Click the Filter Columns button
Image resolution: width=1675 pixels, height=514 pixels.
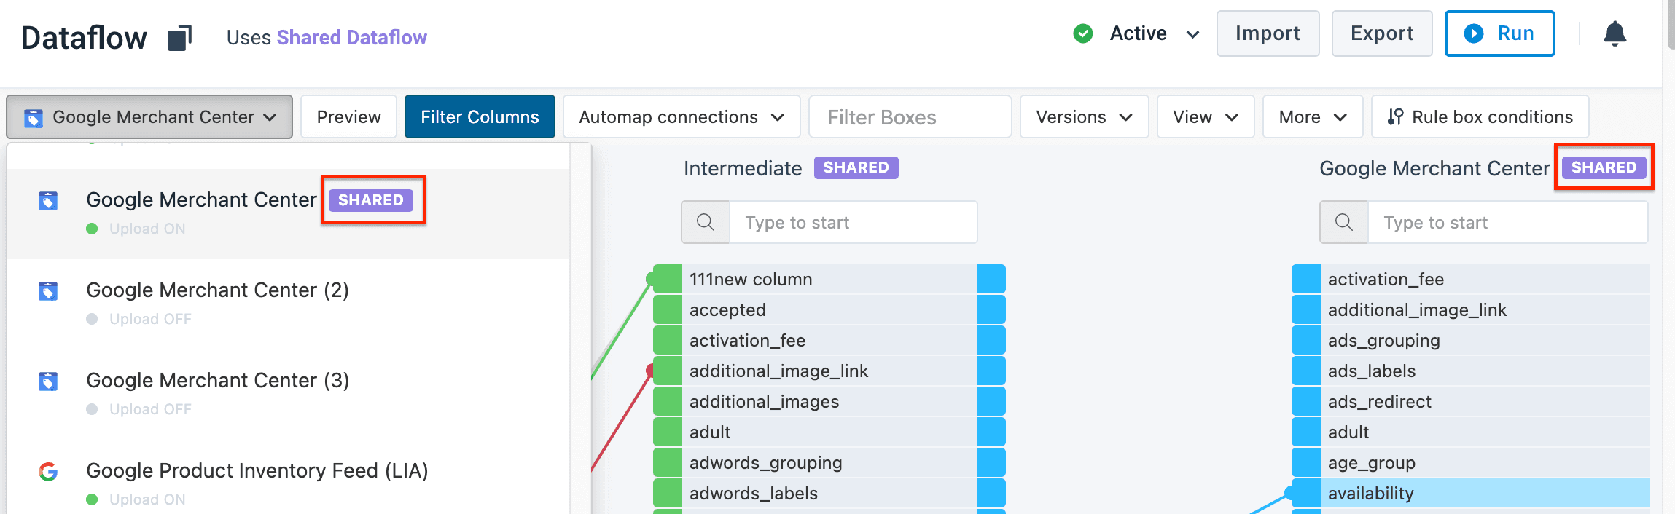480,117
